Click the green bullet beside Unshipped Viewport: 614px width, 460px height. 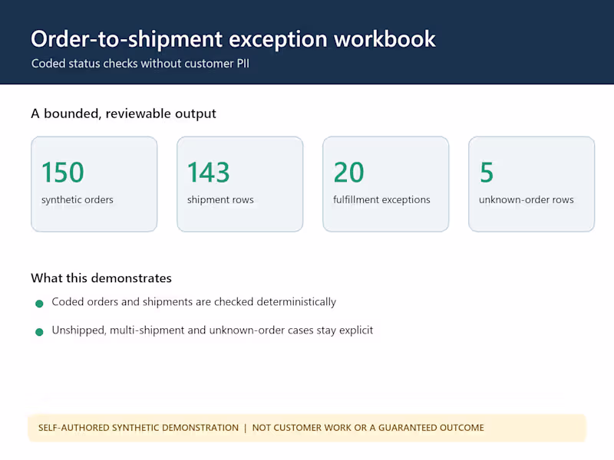tap(39, 332)
